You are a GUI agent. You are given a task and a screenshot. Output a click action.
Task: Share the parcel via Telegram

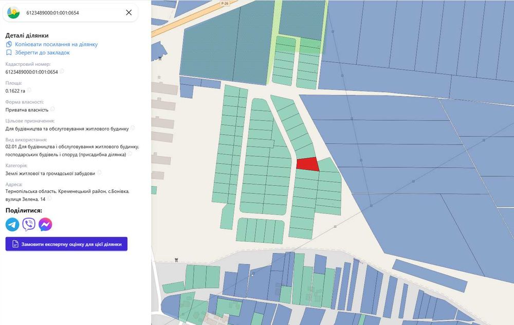point(12,224)
